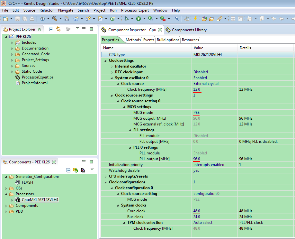Open Components panel view menu triangle

pos(92,169)
